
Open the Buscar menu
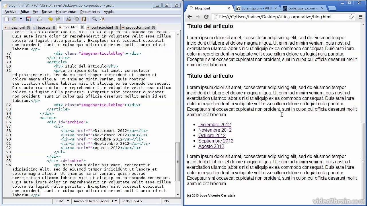coord(47,12)
